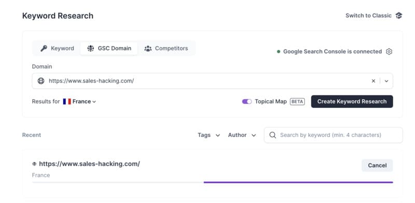Click the Keyword Research heading

(58, 16)
